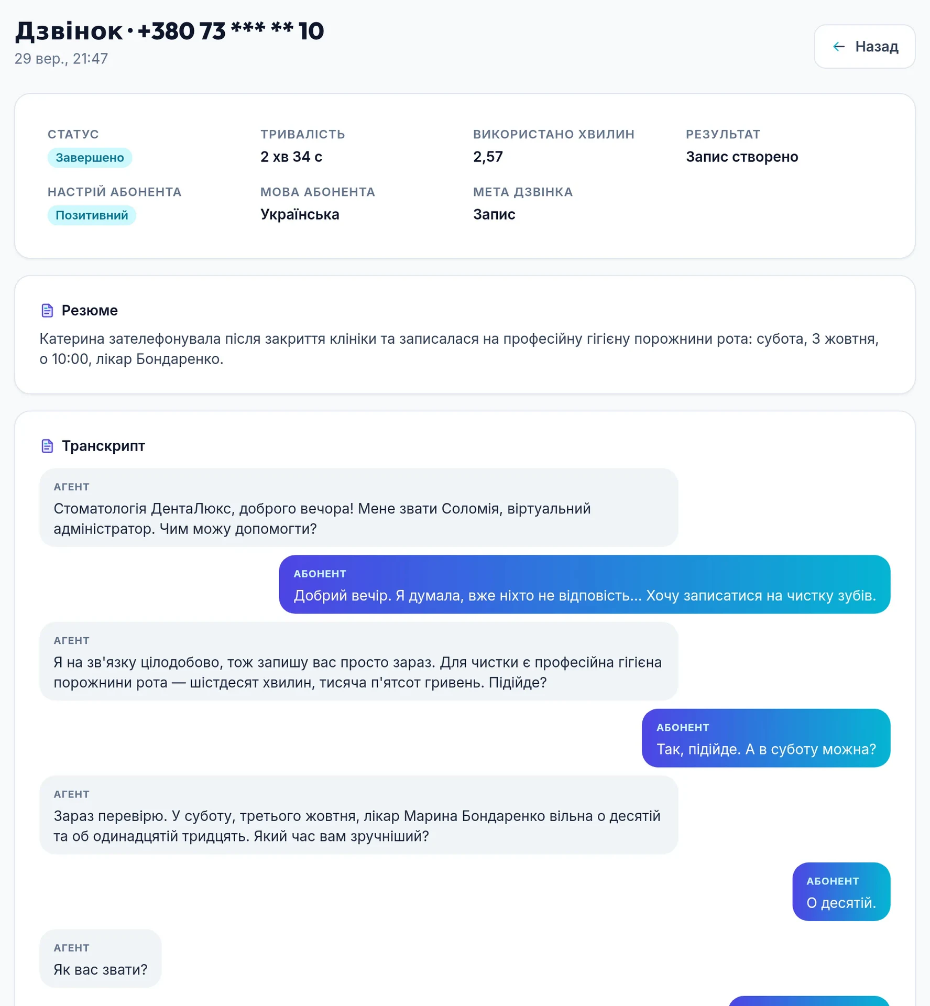
Task: Click caller message asking about суботу
Action: [x=766, y=738]
